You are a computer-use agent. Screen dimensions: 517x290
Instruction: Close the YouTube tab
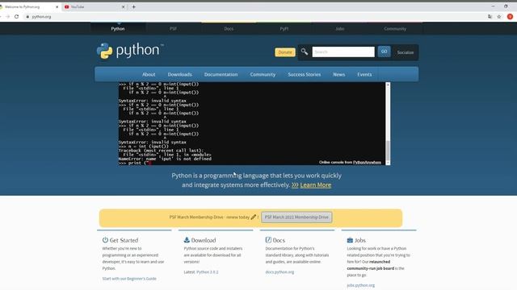click(x=124, y=6)
